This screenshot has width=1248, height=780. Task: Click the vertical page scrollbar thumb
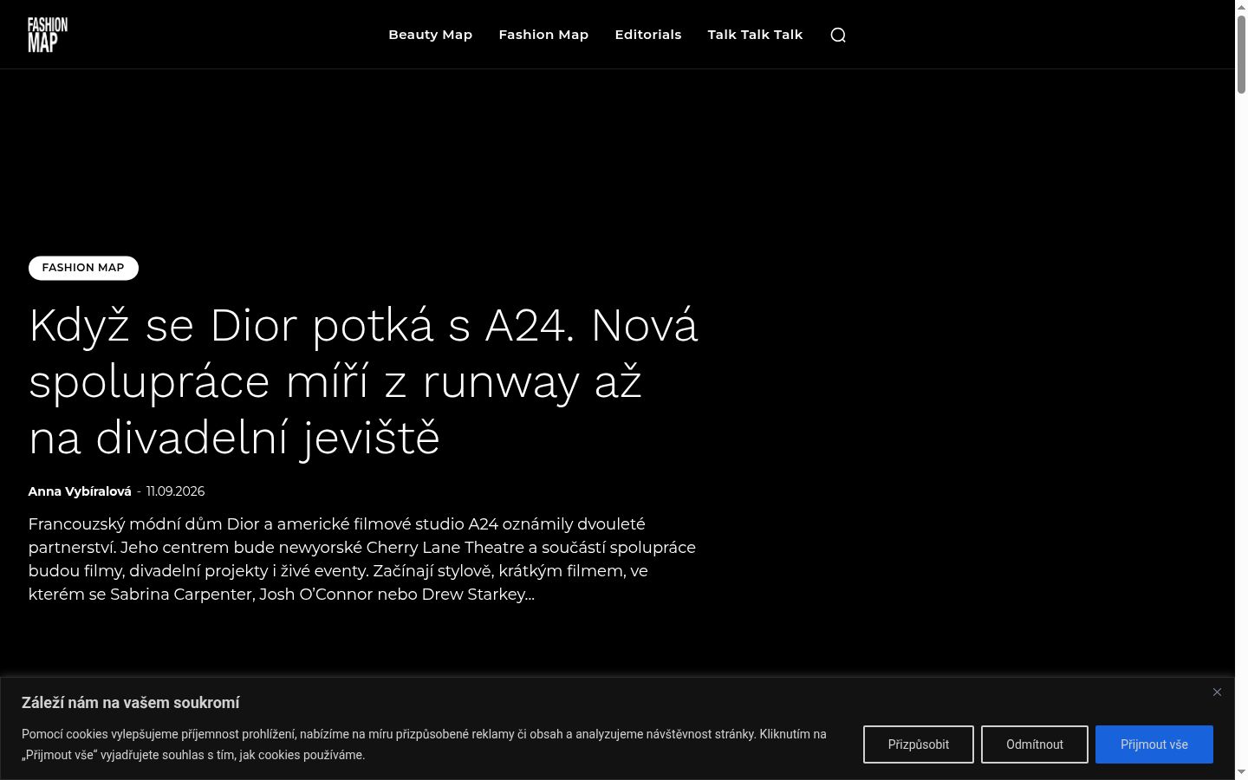click(x=1241, y=54)
